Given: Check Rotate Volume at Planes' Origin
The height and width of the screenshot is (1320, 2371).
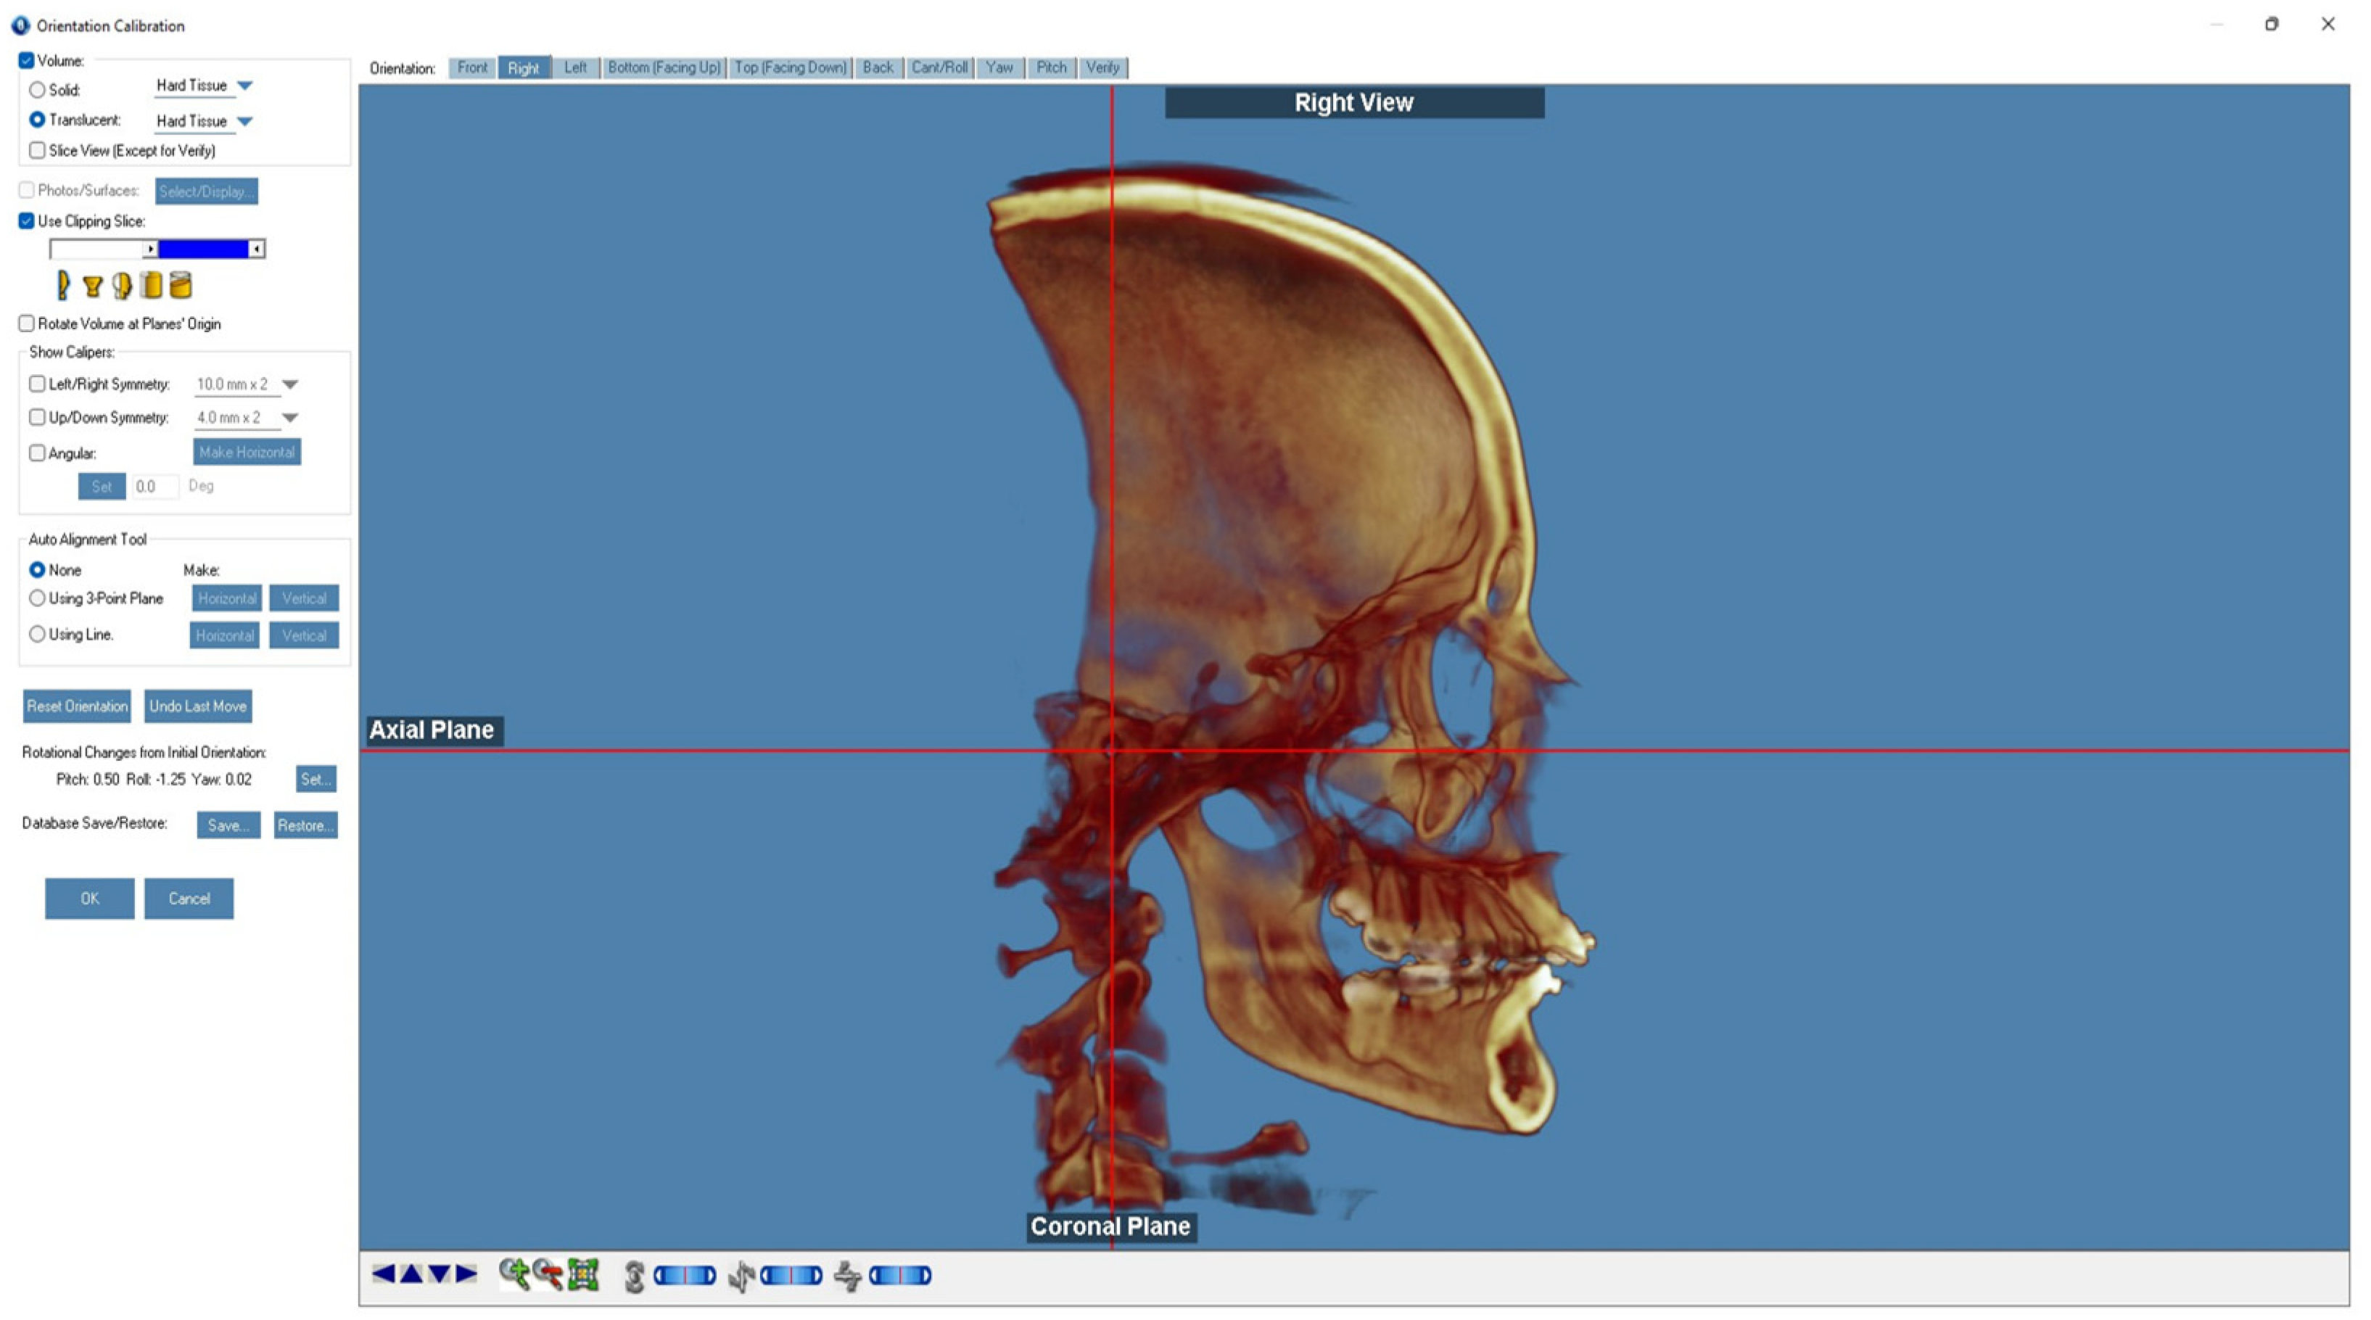Looking at the screenshot, I should (x=27, y=323).
